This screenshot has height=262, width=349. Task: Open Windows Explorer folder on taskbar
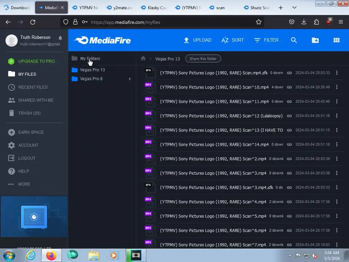94,256
